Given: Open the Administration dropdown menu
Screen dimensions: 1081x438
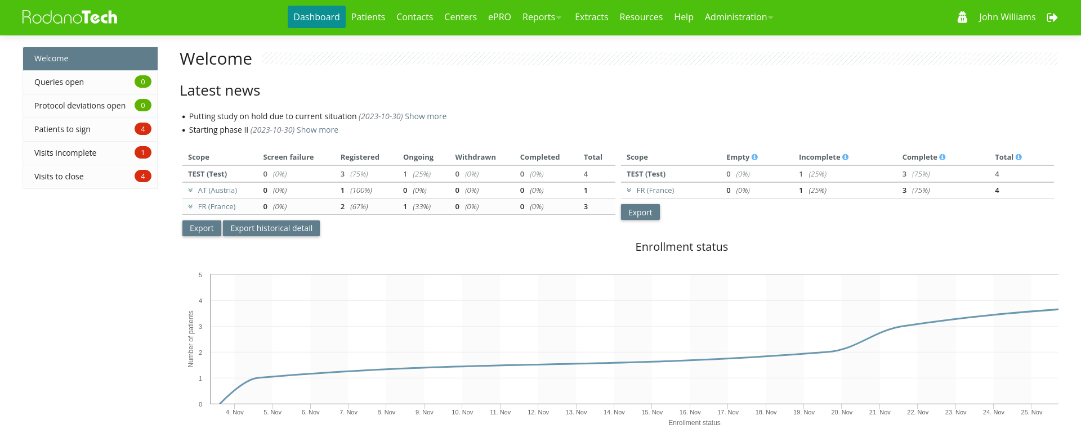Looking at the screenshot, I should (739, 17).
